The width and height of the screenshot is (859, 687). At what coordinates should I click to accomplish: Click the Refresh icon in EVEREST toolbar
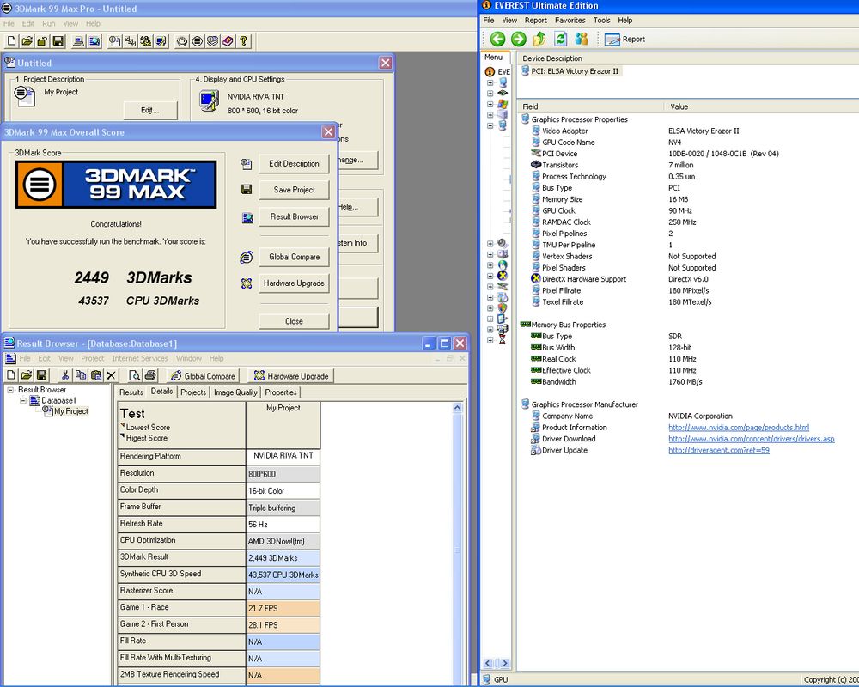[560, 39]
